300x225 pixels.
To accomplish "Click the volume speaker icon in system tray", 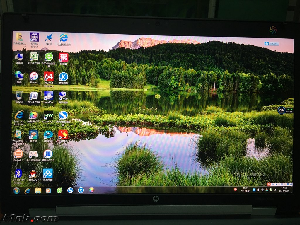I will (x=262, y=190).
